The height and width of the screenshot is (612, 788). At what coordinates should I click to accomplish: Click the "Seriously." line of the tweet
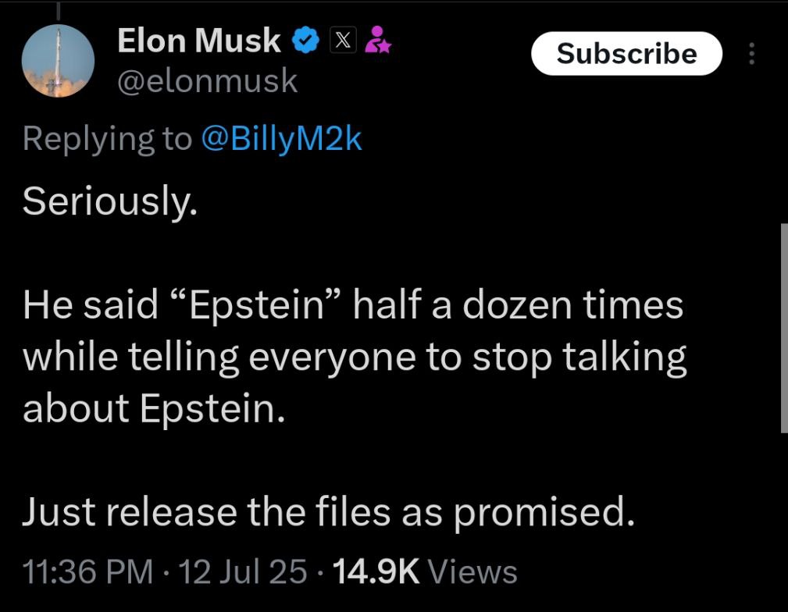[x=110, y=201]
